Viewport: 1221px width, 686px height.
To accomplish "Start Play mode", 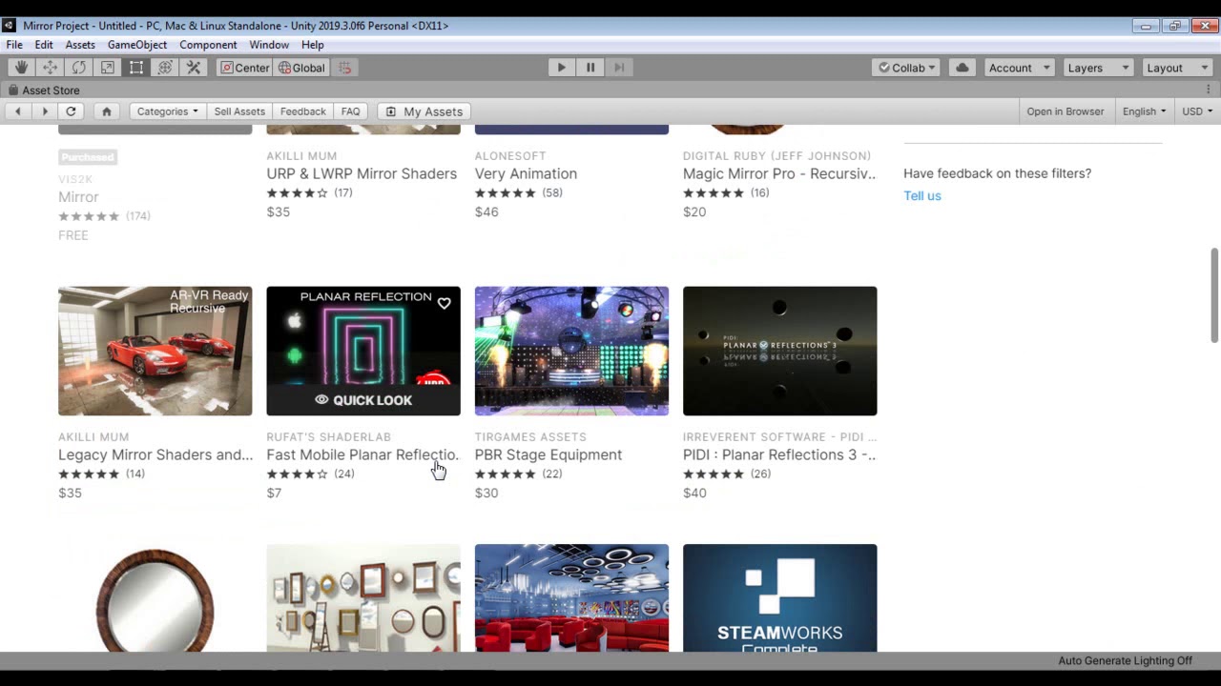I will (x=561, y=68).
